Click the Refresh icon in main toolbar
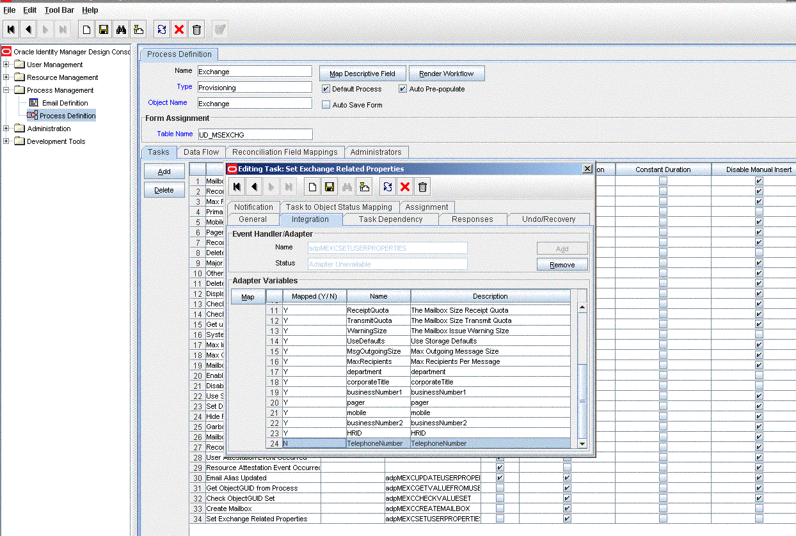The image size is (796, 536). [x=162, y=29]
